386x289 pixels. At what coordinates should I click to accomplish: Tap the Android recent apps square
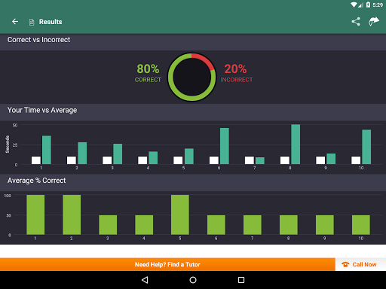241,280
